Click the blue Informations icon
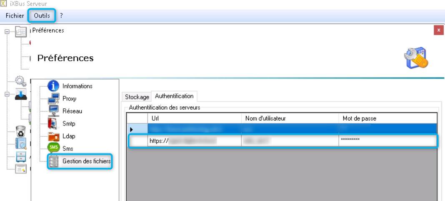Viewport: 445px width, 201px height. point(53,86)
